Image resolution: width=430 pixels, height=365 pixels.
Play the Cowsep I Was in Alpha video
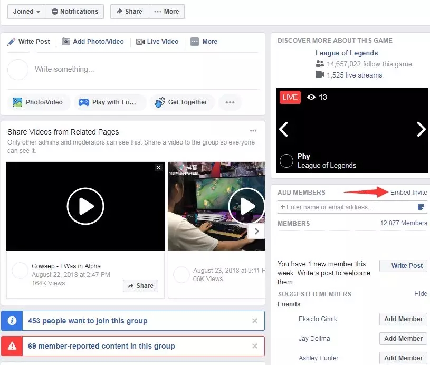pos(85,206)
